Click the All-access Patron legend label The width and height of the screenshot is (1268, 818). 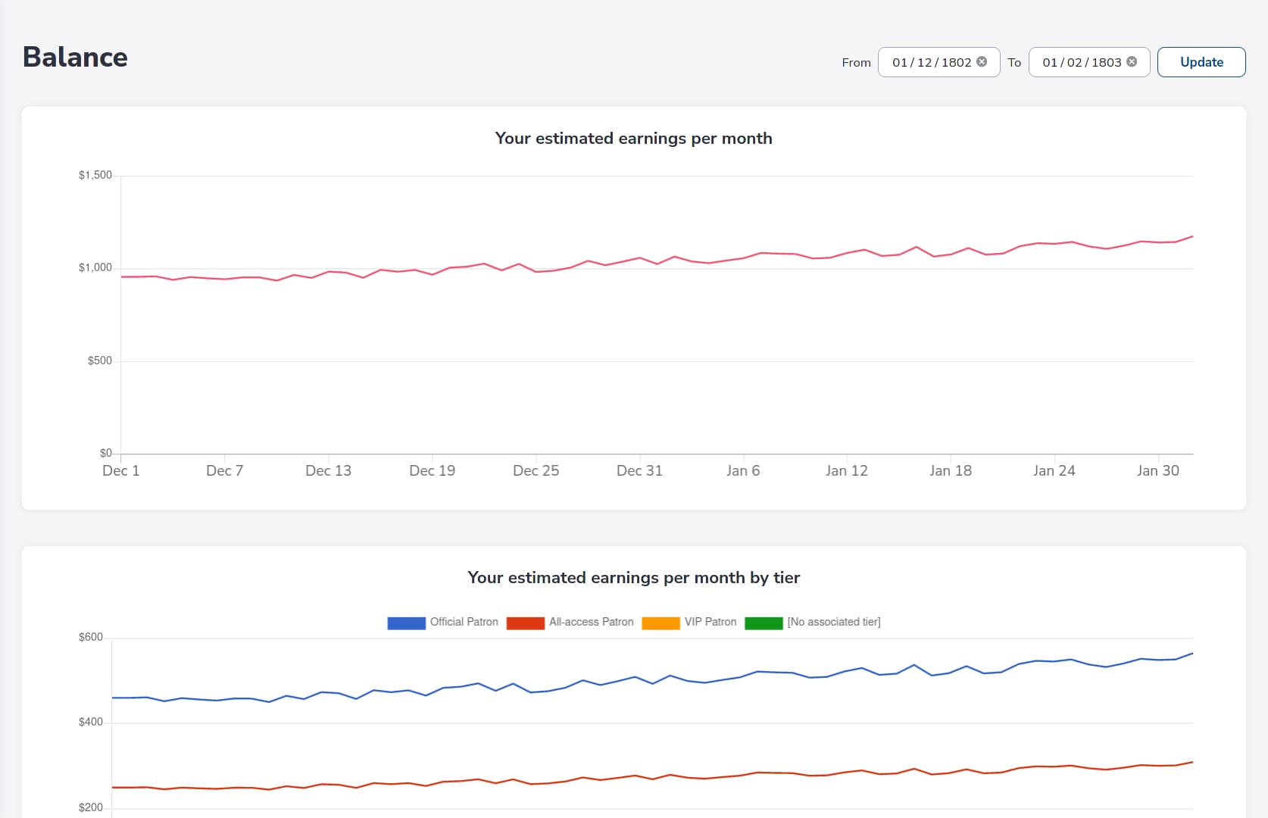click(592, 622)
